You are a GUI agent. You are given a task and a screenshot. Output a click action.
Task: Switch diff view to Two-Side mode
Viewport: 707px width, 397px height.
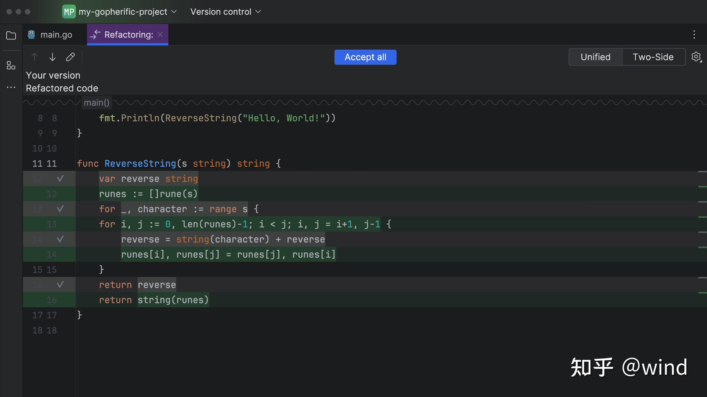point(653,57)
